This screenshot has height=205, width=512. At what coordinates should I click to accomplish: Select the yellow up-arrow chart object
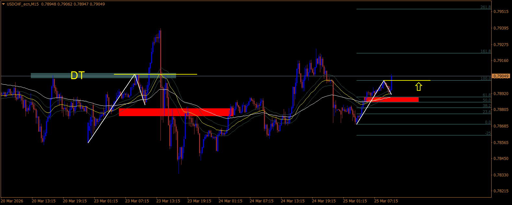[x=419, y=86]
